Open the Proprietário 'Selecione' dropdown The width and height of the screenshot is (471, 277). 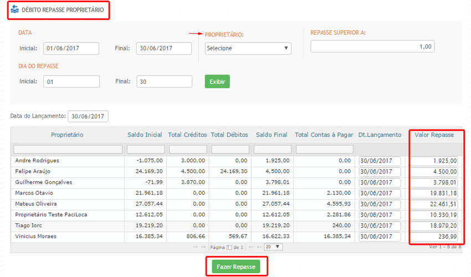(248, 48)
